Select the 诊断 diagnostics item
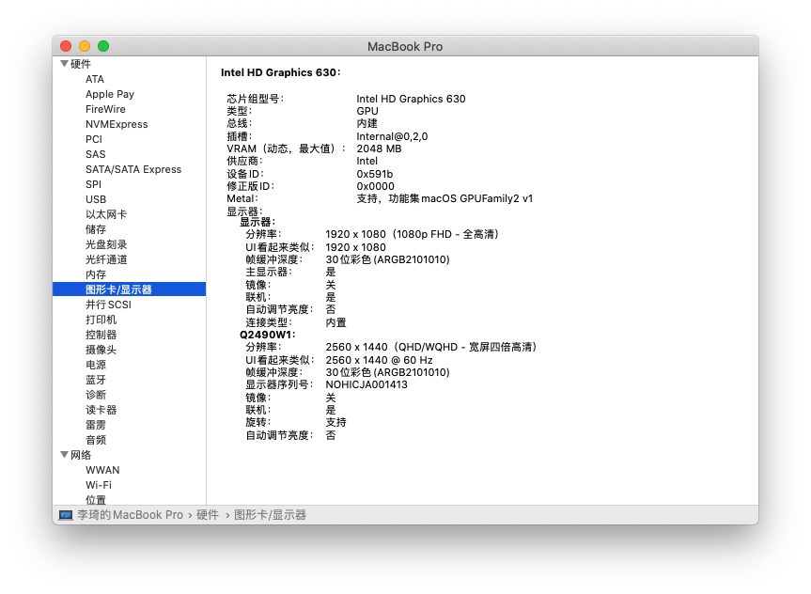Screen dimensions: 811x594 95,395
